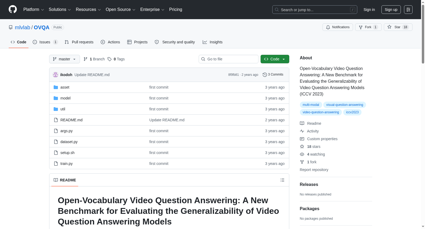The width and height of the screenshot is (425, 229).
Task: Open the master branch selector
Action: tap(65, 59)
